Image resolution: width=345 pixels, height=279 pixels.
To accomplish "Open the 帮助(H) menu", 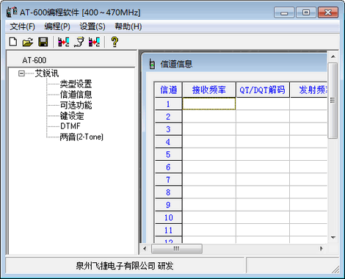I will pyautogui.click(x=128, y=26).
